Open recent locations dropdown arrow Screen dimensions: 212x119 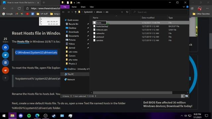tap(72, 12)
